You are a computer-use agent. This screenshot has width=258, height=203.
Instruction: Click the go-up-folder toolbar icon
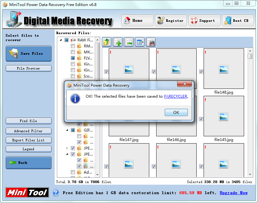pyautogui.click(x=107, y=42)
